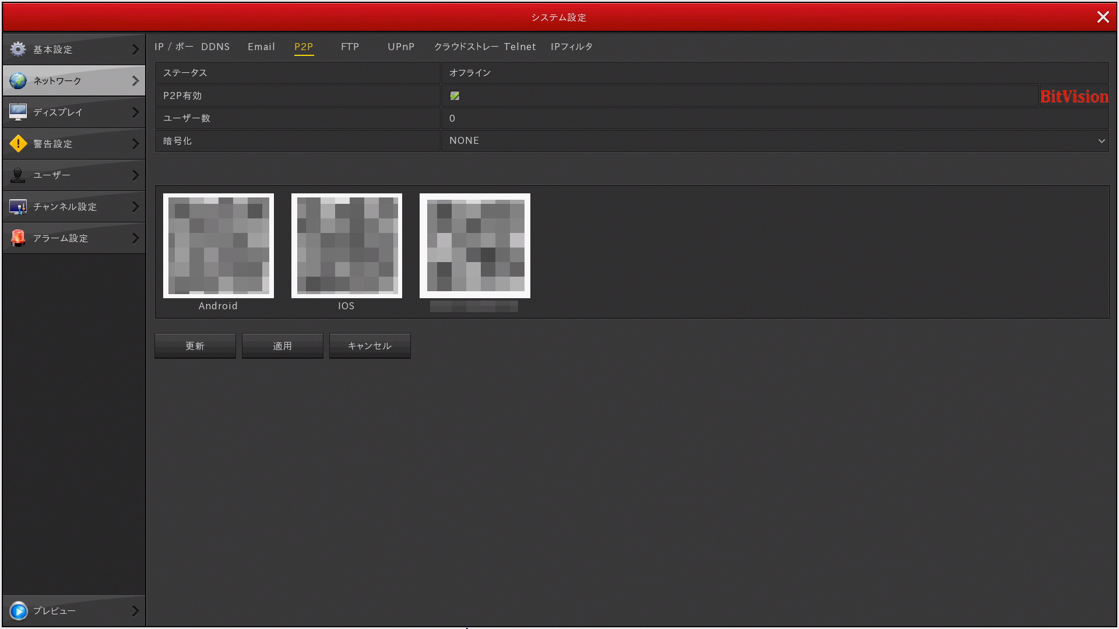Click the channel settings monitor icon

[x=18, y=206]
